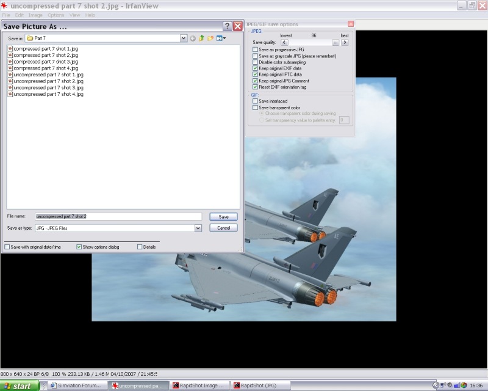Image resolution: width=488 pixels, height=391 pixels.
Task: Open the Save as type dropdown
Action: [198, 228]
